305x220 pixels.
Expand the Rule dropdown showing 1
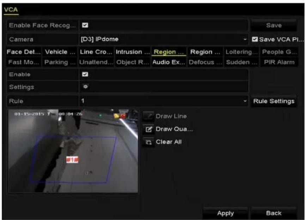click(x=164, y=101)
